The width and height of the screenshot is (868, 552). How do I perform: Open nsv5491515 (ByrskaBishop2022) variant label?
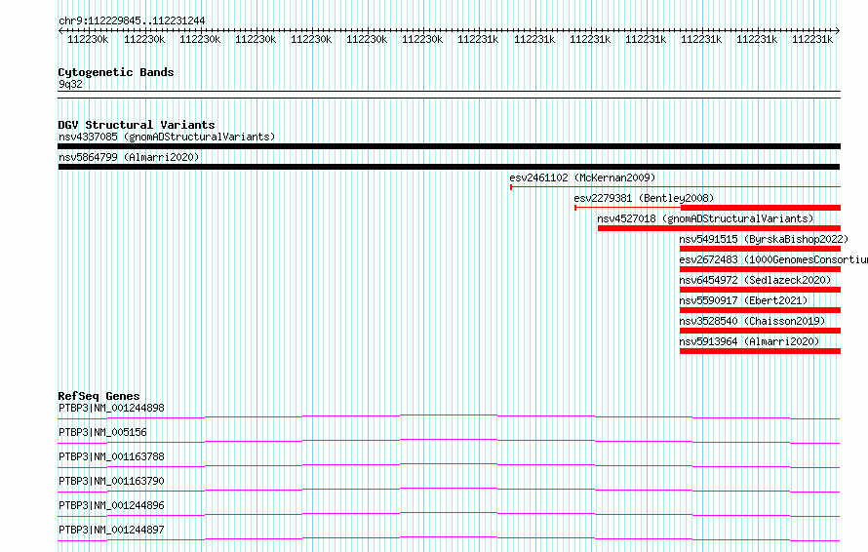coord(764,239)
